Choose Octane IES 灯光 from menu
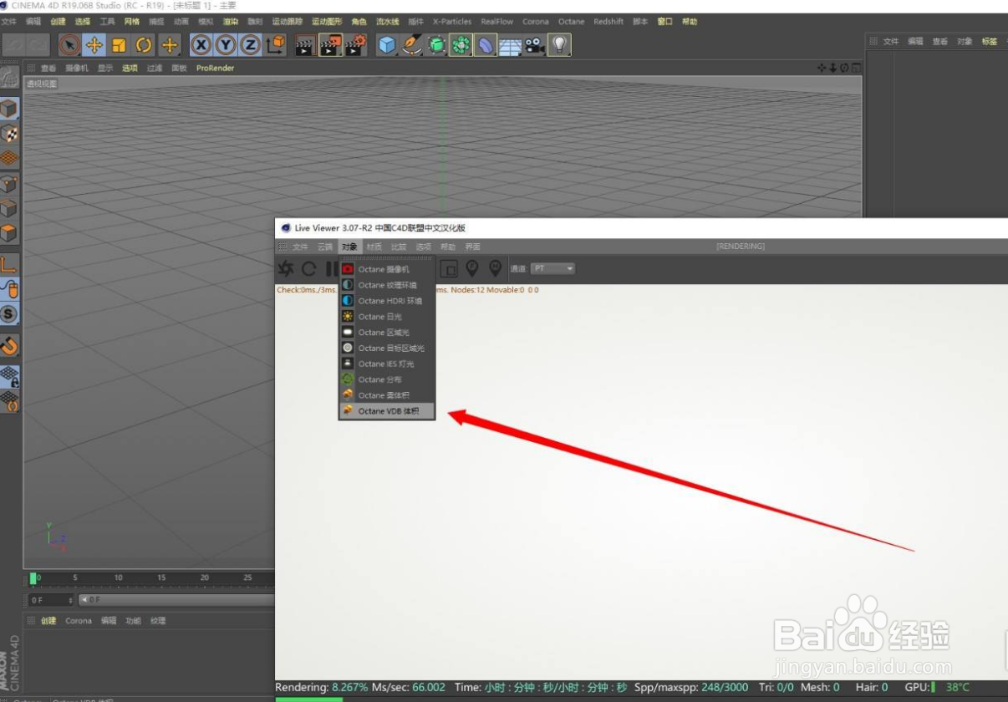 pos(387,364)
